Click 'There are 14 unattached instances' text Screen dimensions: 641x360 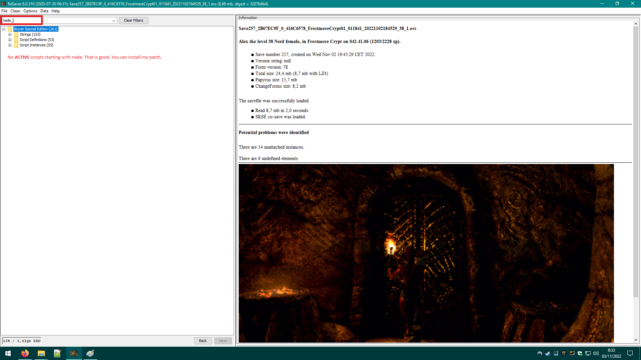click(x=271, y=147)
